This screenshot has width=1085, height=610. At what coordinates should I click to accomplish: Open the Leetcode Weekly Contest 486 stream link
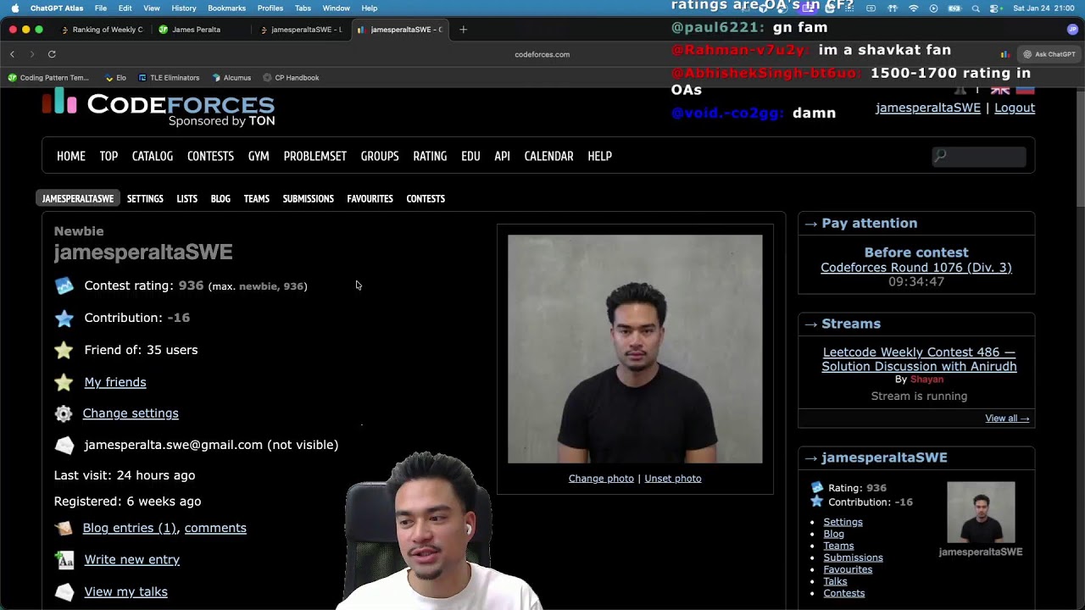919,359
